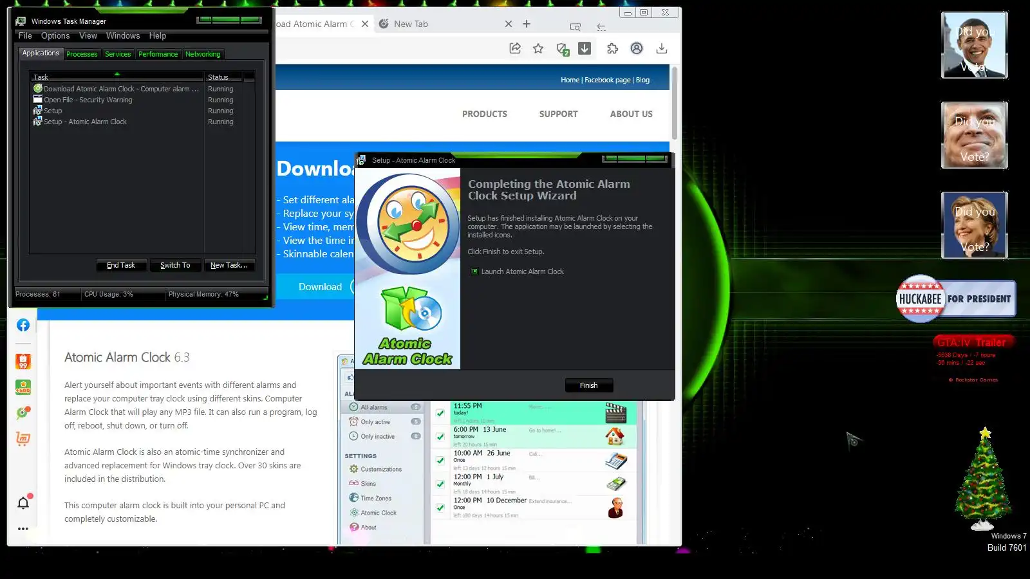Open the Facebook page link

tap(607, 80)
